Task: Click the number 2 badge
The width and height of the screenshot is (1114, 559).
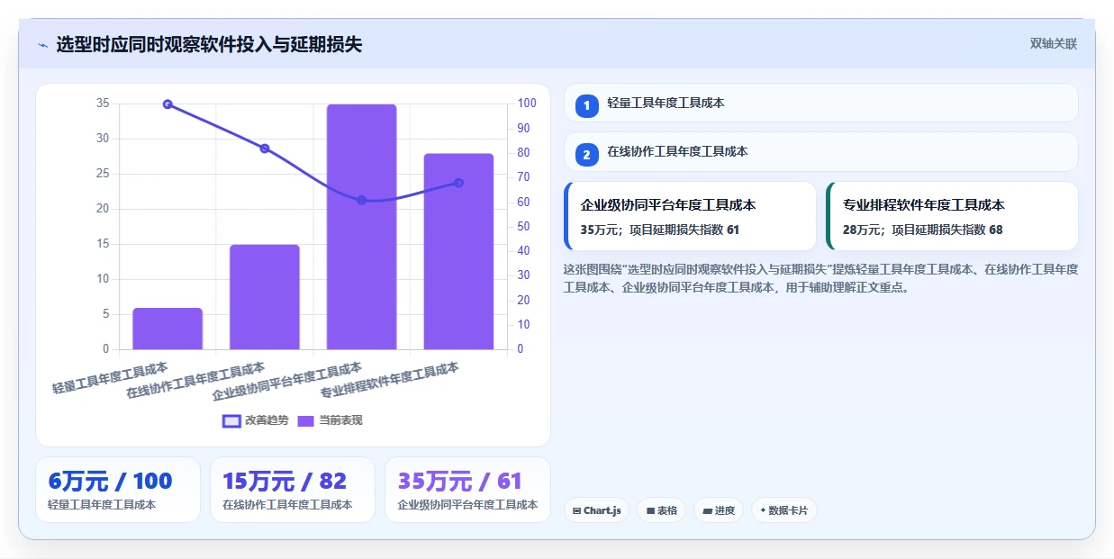Action: click(587, 155)
